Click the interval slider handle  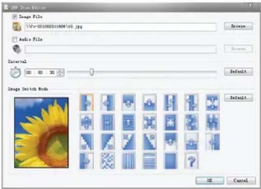coord(92,72)
